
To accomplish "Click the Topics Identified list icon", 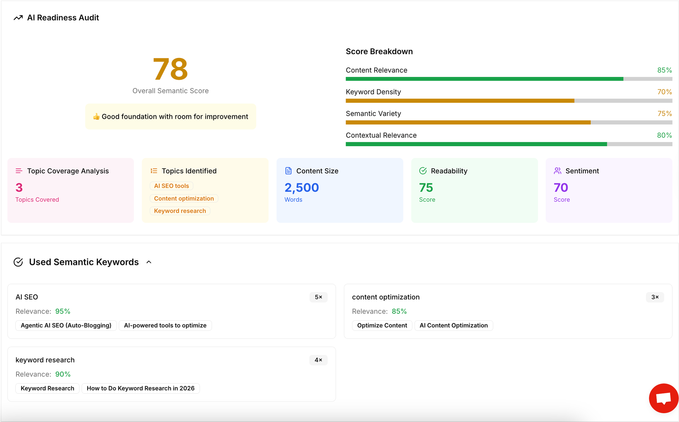I will 154,171.
